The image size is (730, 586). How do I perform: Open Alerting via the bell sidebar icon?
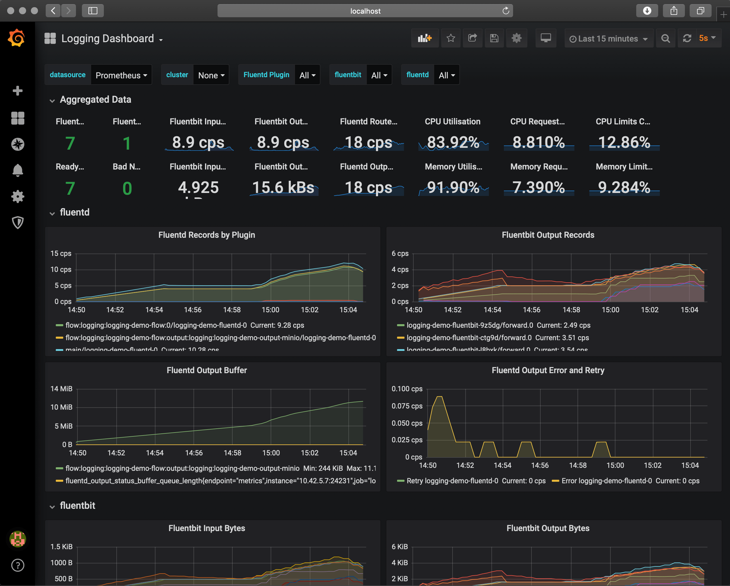(17, 170)
